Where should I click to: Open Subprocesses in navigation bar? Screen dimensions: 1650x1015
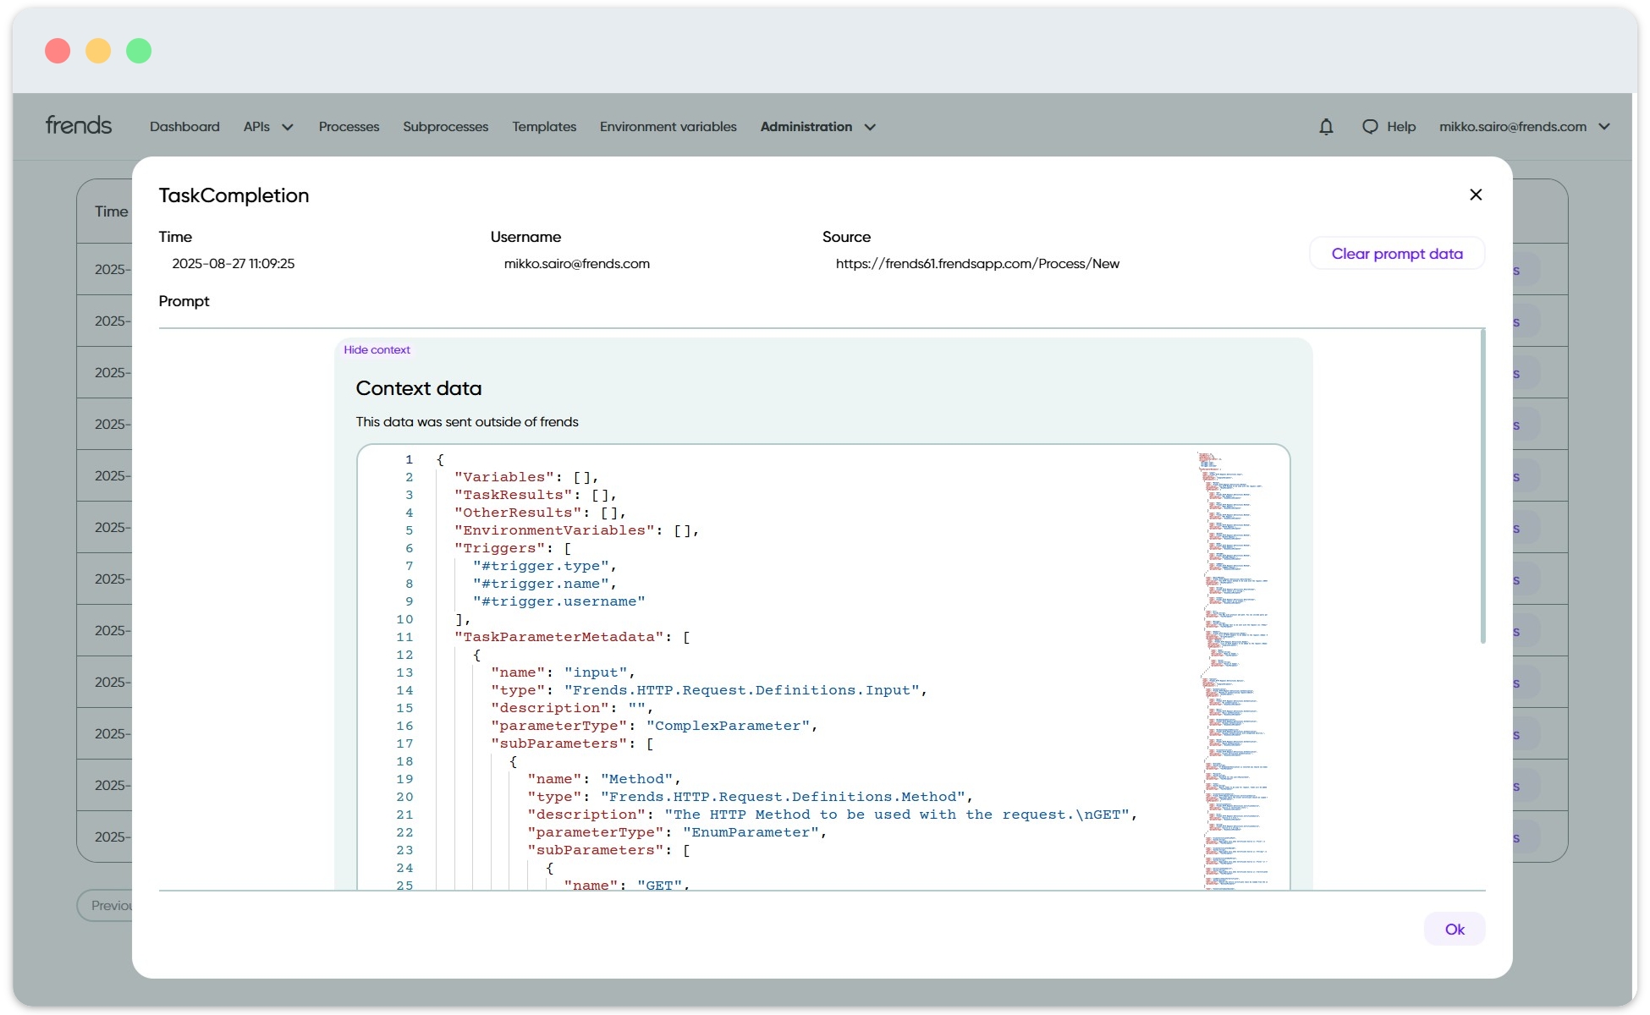click(x=445, y=127)
